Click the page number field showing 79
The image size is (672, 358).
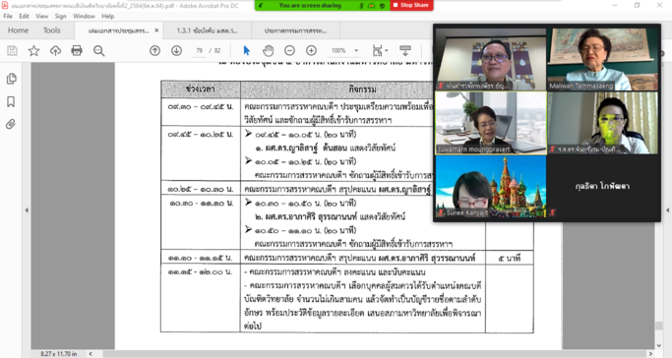200,50
